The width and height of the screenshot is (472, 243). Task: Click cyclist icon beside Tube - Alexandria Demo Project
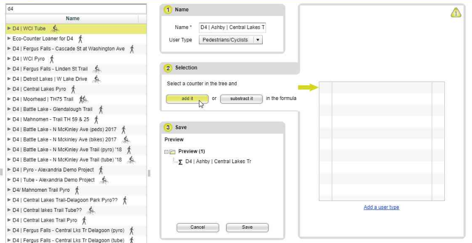(104, 180)
